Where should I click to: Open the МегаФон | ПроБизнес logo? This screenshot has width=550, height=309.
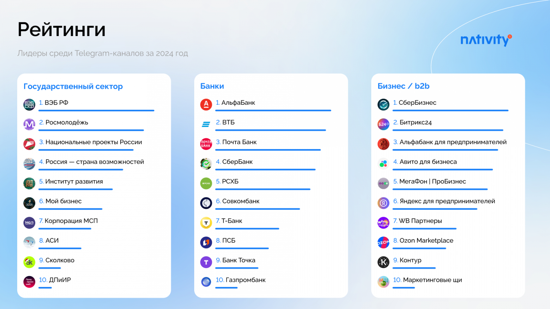click(383, 183)
